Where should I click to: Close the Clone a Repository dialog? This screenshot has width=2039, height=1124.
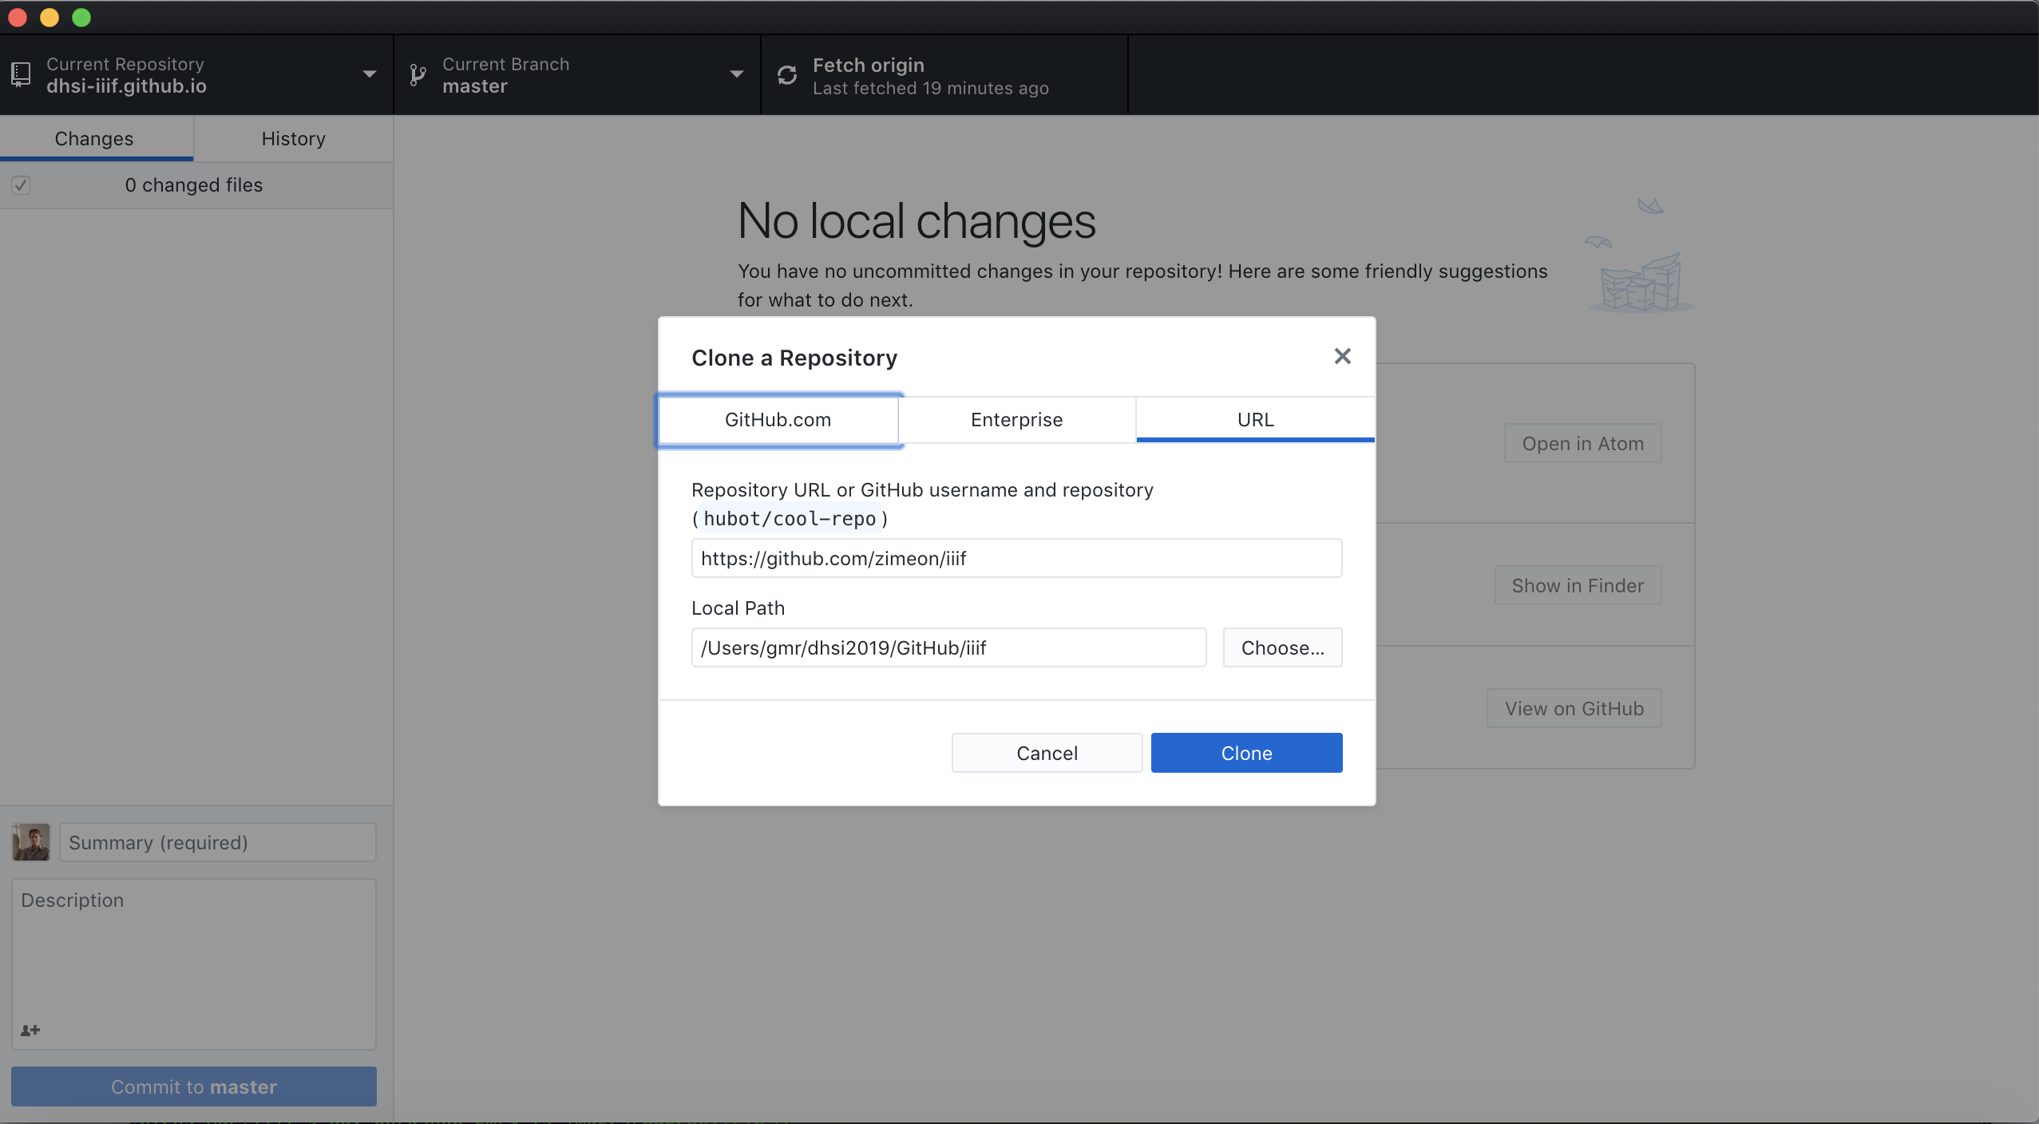click(1342, 356)
